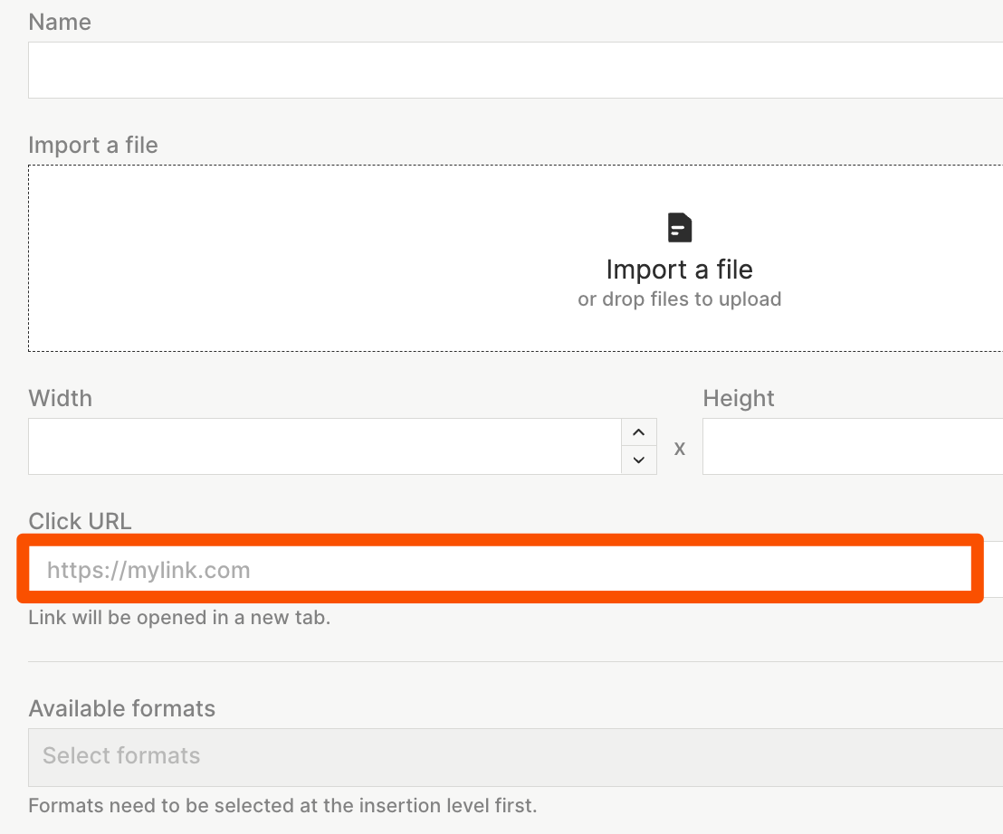Click the large 'Import a file' text in drop zone
The height and width of the screenshot is (834, 1003).
[679, 270]
